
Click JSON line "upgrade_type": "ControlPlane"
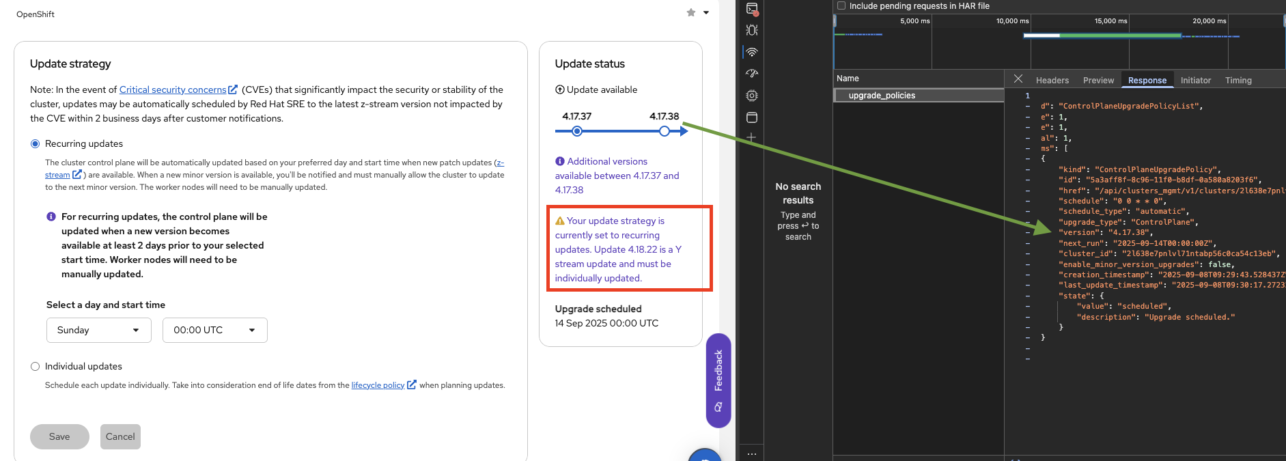[1128, 222]
